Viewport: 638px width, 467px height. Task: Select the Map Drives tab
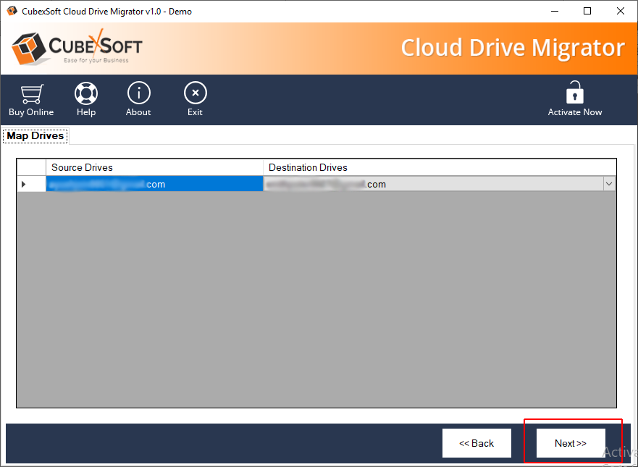(x=35, y=136)
